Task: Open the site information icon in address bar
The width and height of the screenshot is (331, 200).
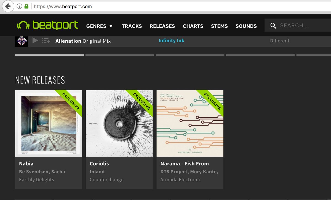Action: (19, 6)
